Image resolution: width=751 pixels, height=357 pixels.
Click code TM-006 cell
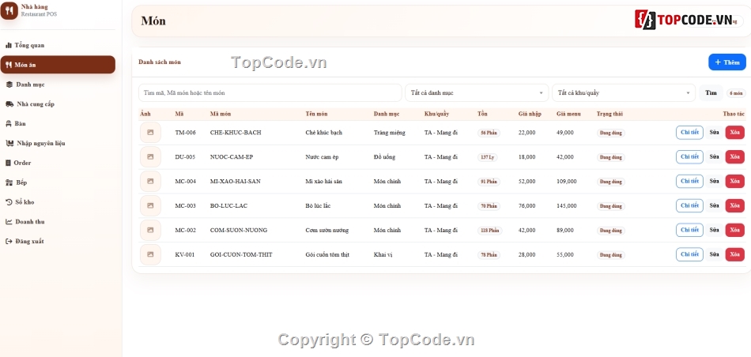(185, 133)
